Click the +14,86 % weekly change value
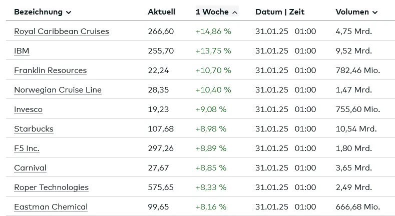Screen dimensions: 395x216 pyautogui.click(x=213, y=31)
